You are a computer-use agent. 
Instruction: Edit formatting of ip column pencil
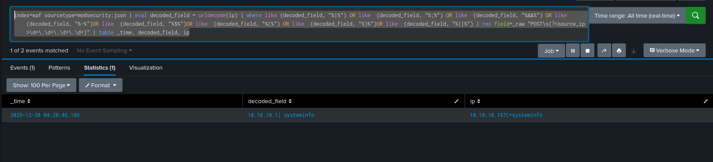click(x=706, y=101)
